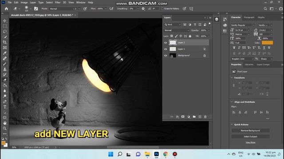Click the Remove Background button
Viewport: 284px width, 159px height.
point(250,131)
